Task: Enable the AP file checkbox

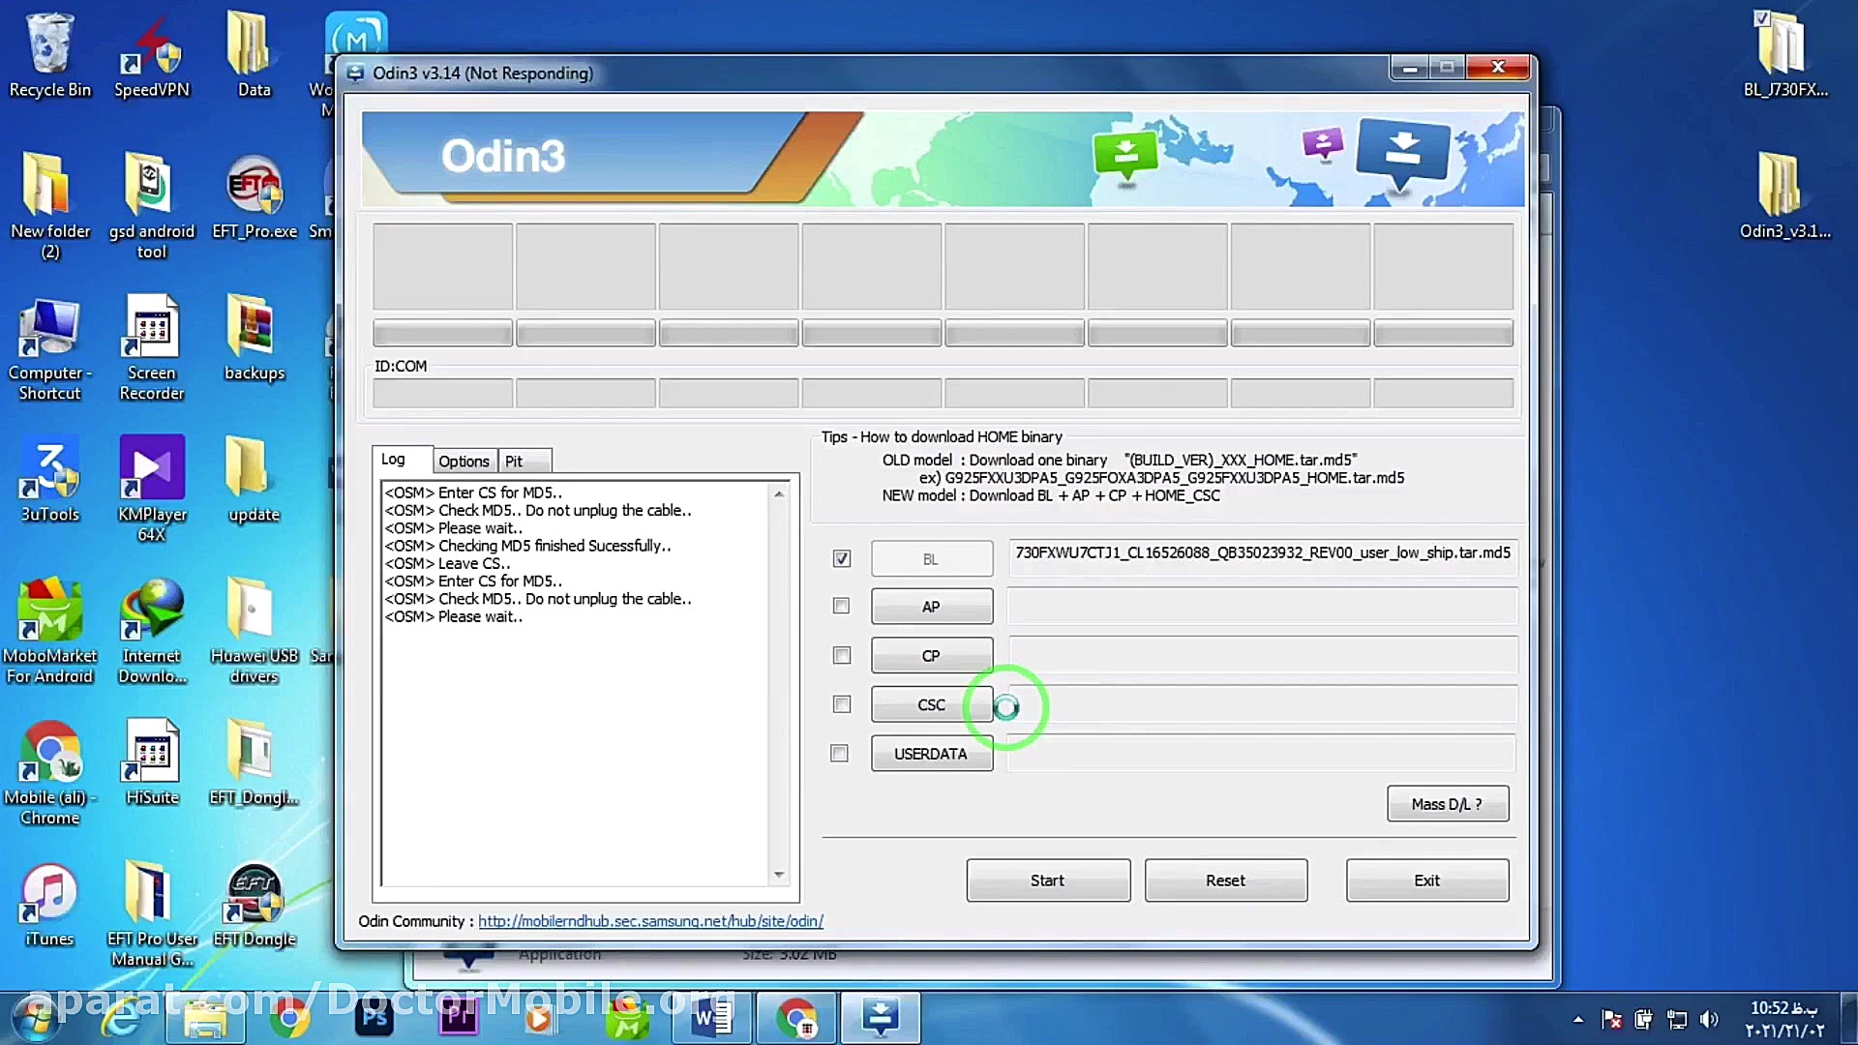Action: (841, 606)
